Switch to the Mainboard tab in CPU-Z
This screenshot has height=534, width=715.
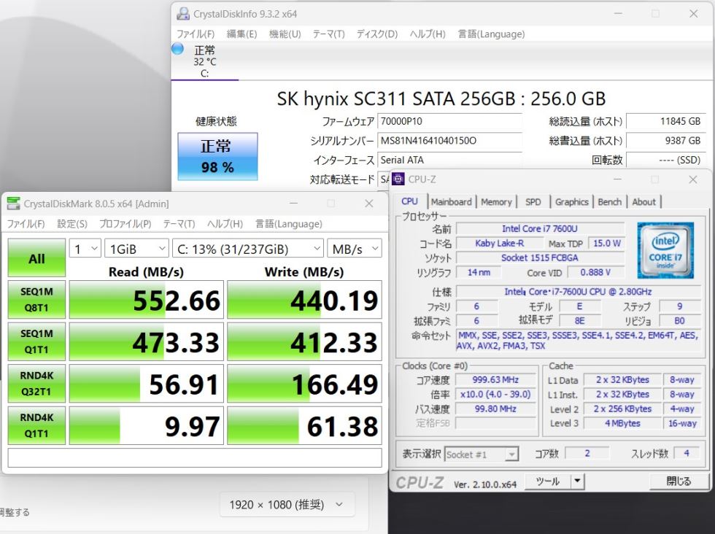[451, 201]
